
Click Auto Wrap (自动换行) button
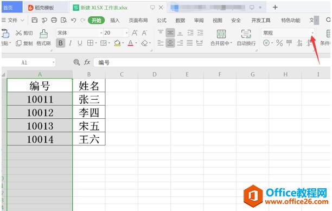click(x=246, y=37)
